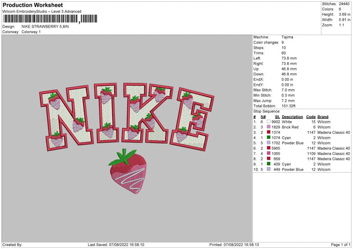Select the Created By footer label
The height and width of the screenshot is (249, 353).
tap(12, 244)
